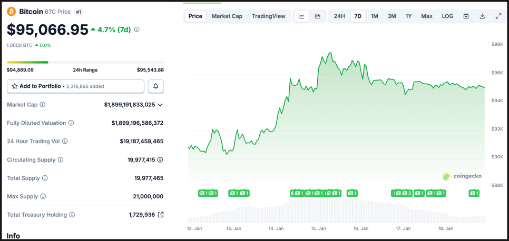
Task: Switch to the Market Cap chart tab
Action: click(227, 16)
